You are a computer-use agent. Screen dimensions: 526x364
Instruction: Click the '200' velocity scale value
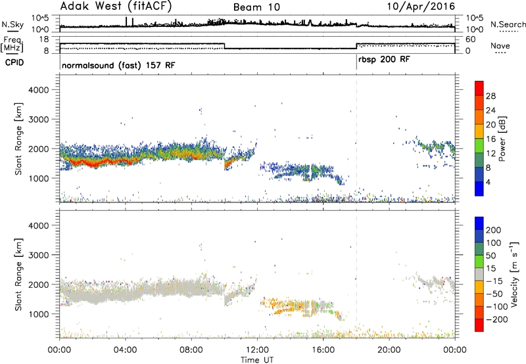(494, 230)
